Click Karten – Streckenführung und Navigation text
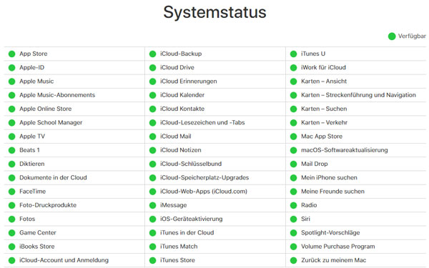The width and height of the screenshot is (429, 268). (x=358, y=95)
